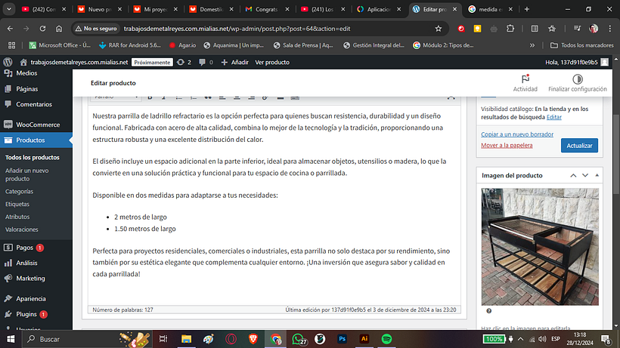The height and width of the screenshot is (348, 620).
Task: Move Imagen del producto panel up
Action: click(x=573, y=175)
